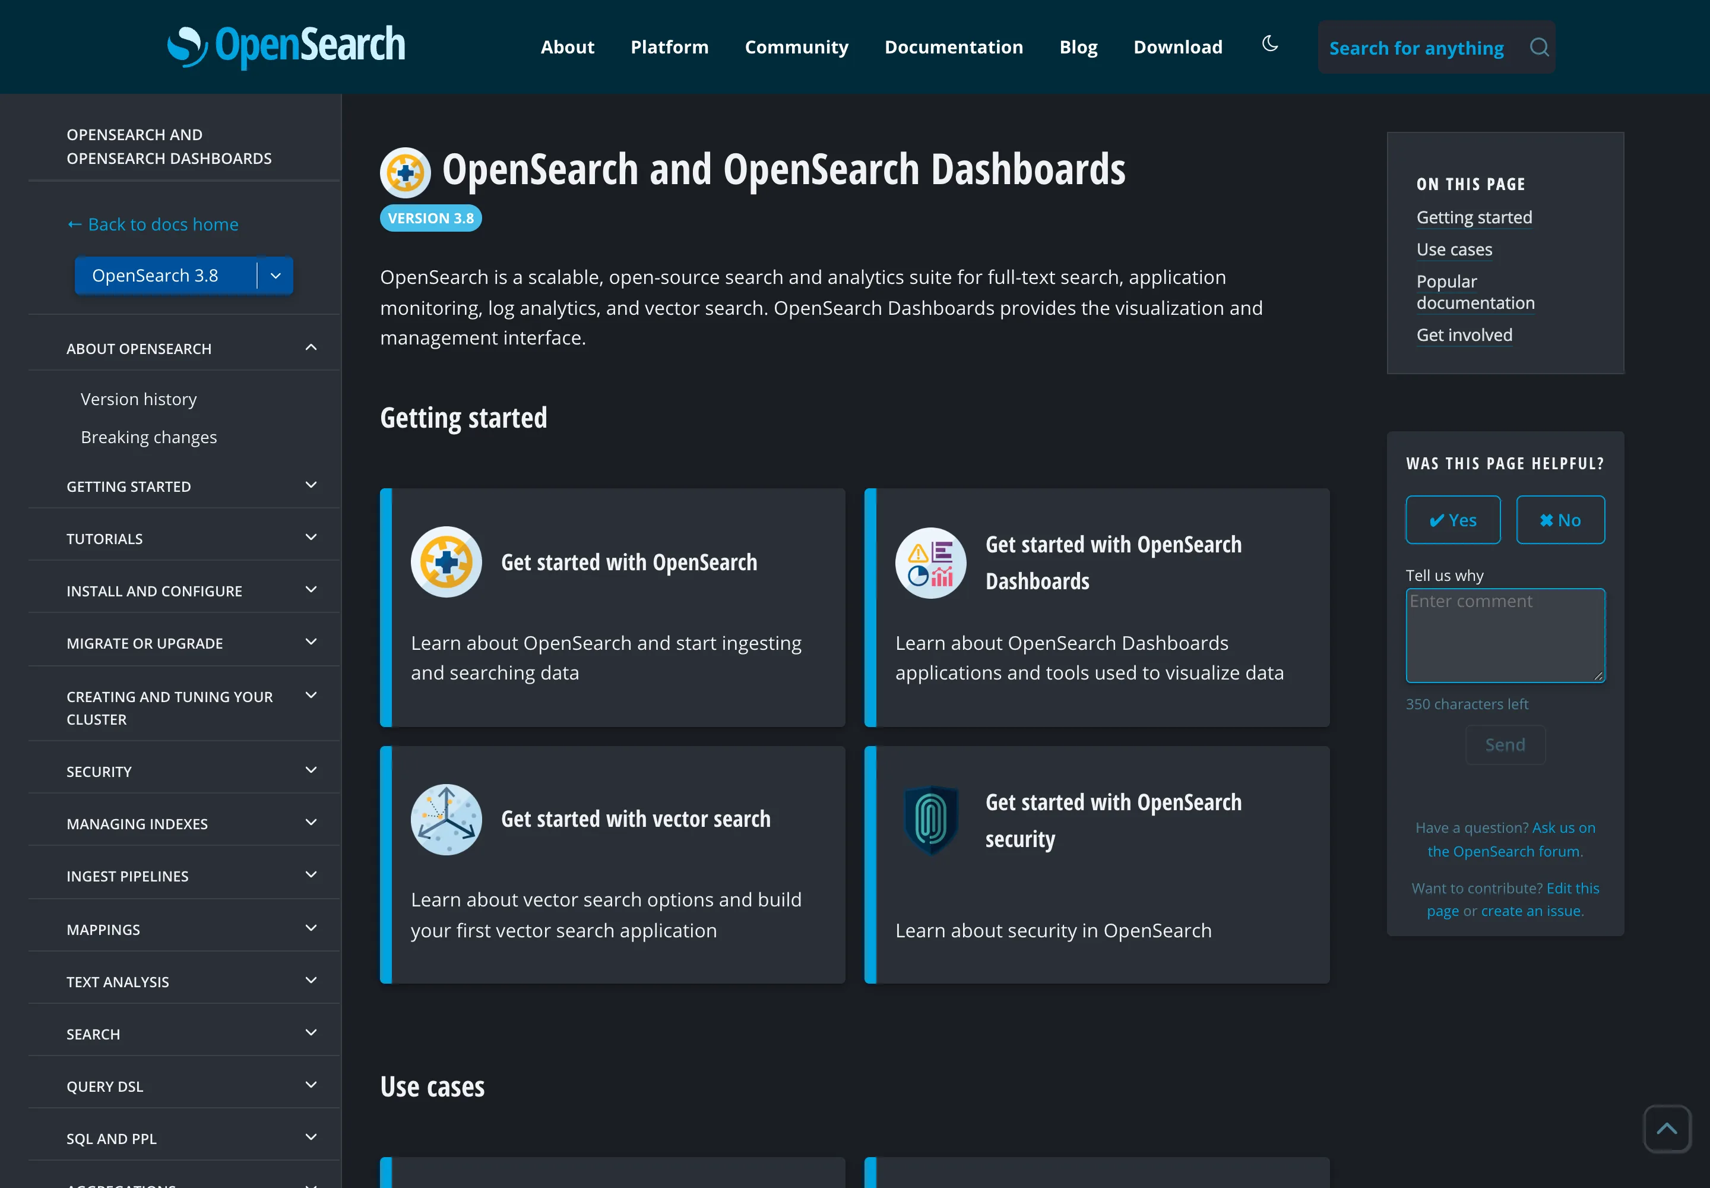
Task: Open Get started with OpenSearch card title
Action: tap(629, 562)
